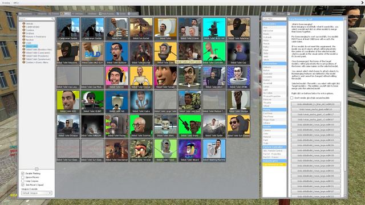The width and height of the screenshot is (365, 205).
Task: Open the NPCs menu in top bar
Action: (16, 3)
